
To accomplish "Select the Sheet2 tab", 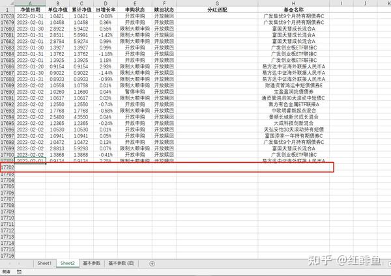I will point(68,263).
